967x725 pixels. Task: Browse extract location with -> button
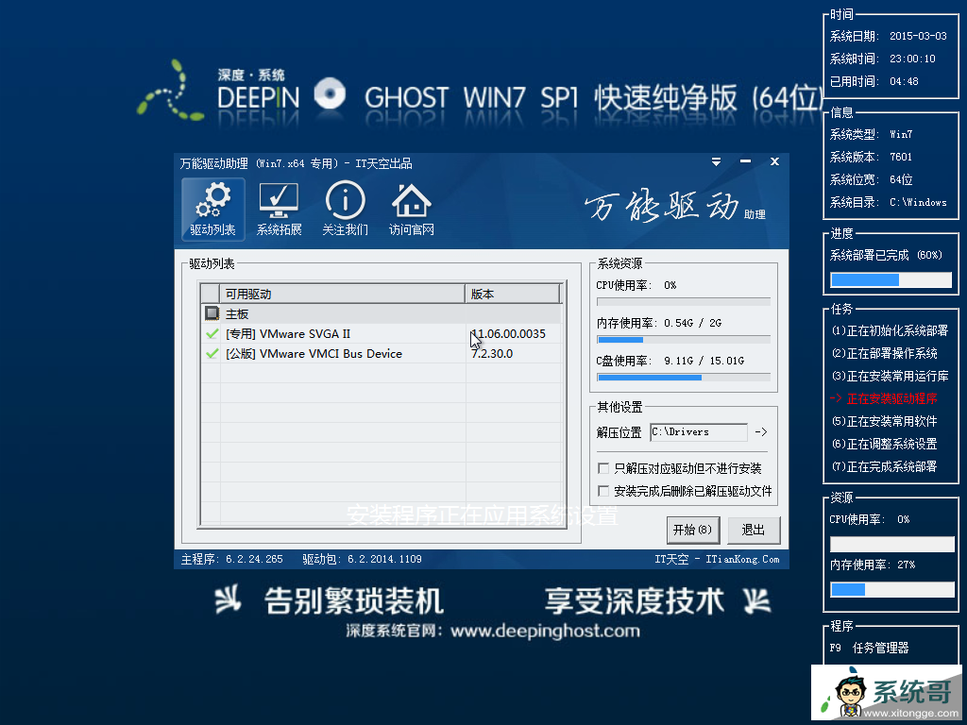[761, 432]
